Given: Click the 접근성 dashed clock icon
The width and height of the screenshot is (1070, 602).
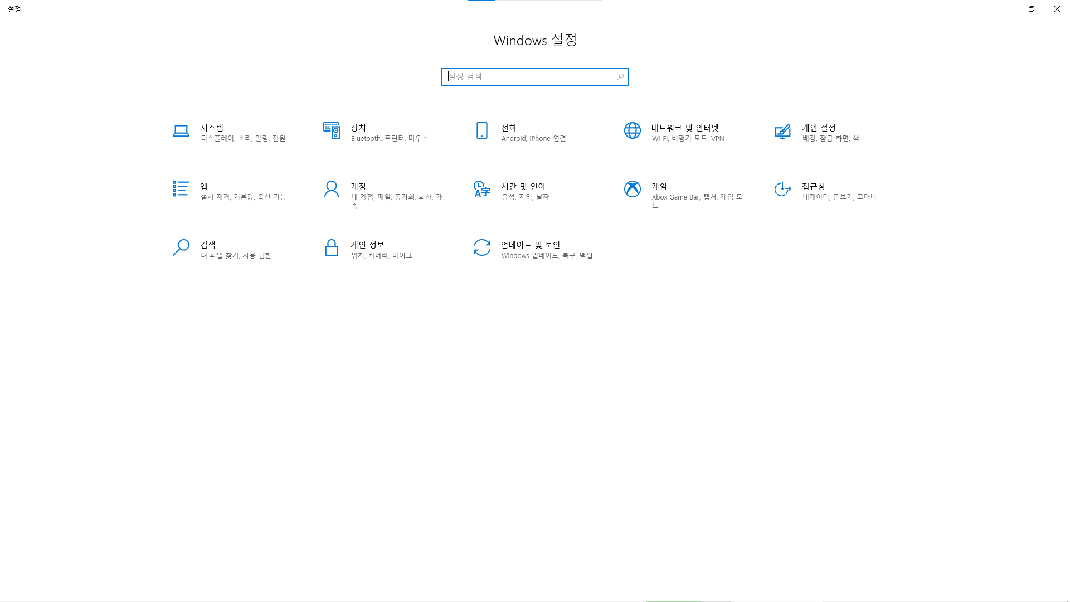Looking at the screenshot, I should (x=782, y=189).
